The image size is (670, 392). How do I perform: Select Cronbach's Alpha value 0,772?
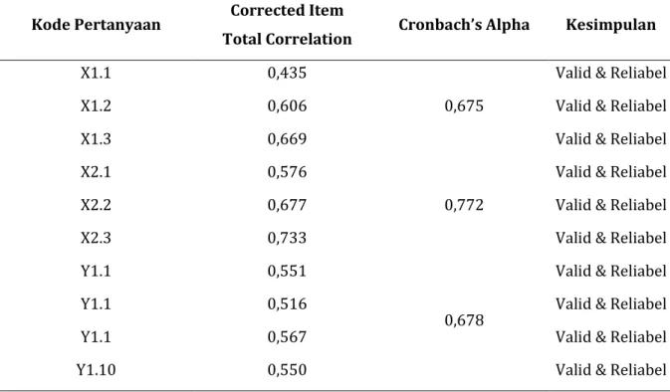[x=464, y=205]
